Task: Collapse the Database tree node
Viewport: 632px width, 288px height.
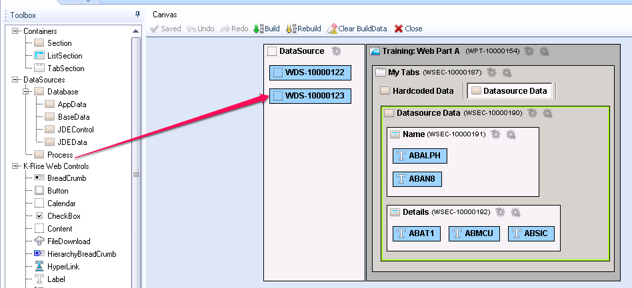Action: click(x=26, y=92)
